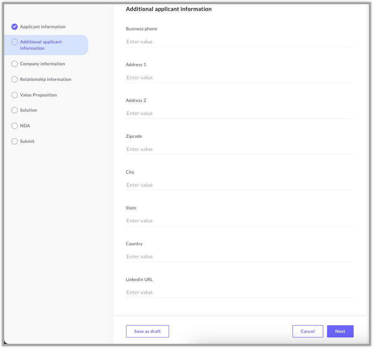Focus the Business phone input field

coord(239,42)
